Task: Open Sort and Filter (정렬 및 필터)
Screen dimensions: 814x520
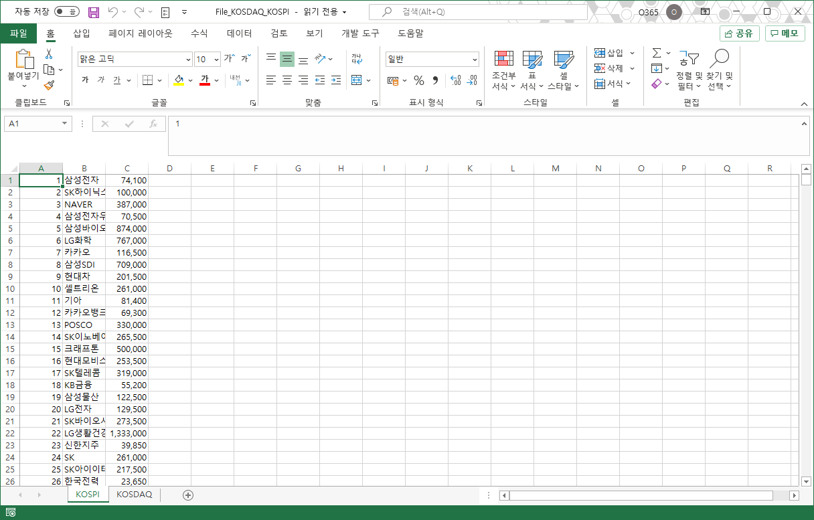Action: click(x=689, y=70)
